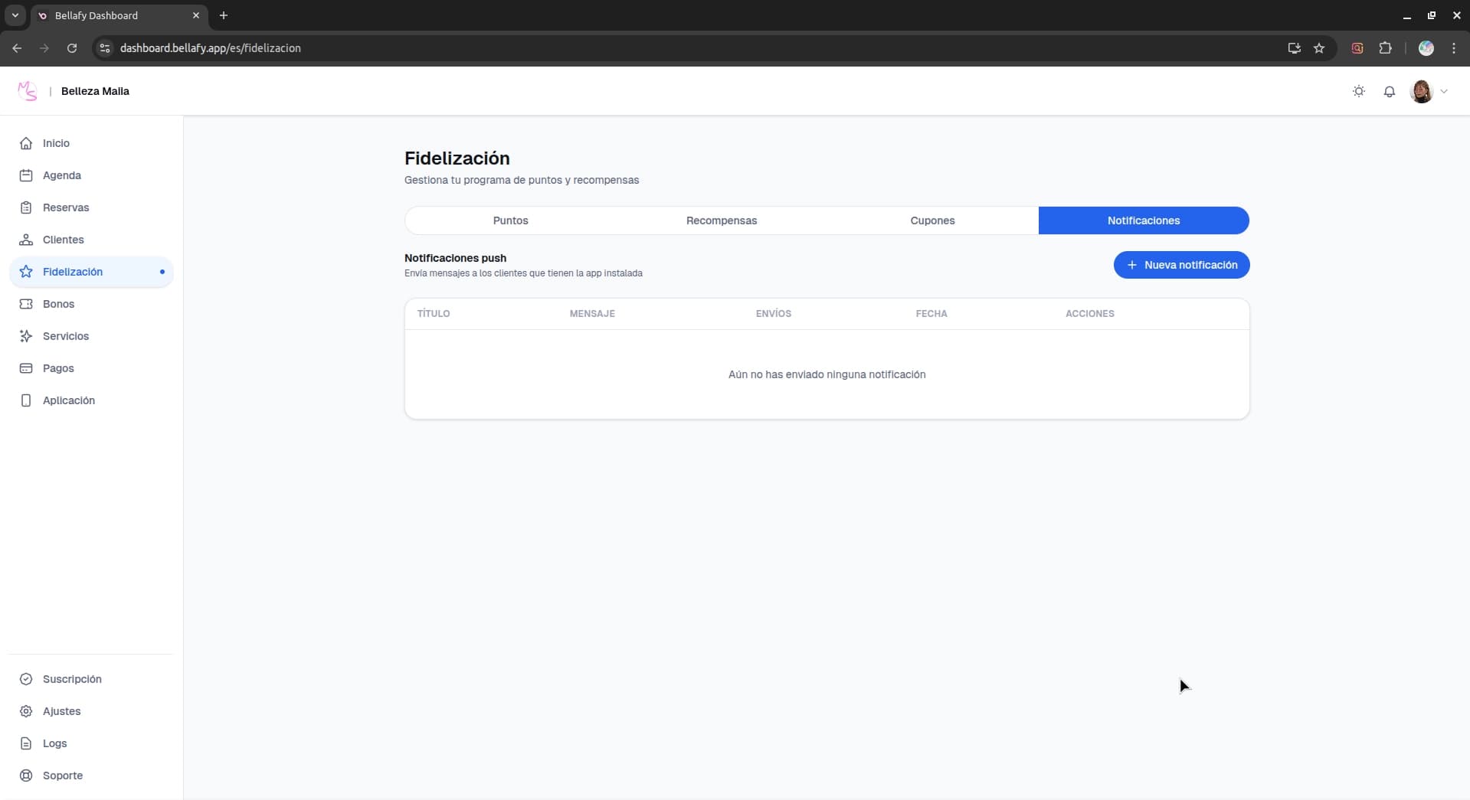
Task: Toggle dark mode with the sun icon
Action: 1358,90
